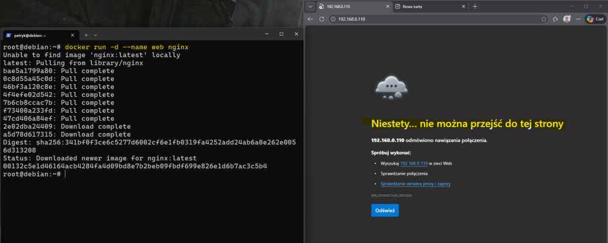Add a new terminal tab with plus
This screenshot has width=608, height=243.
85,34
